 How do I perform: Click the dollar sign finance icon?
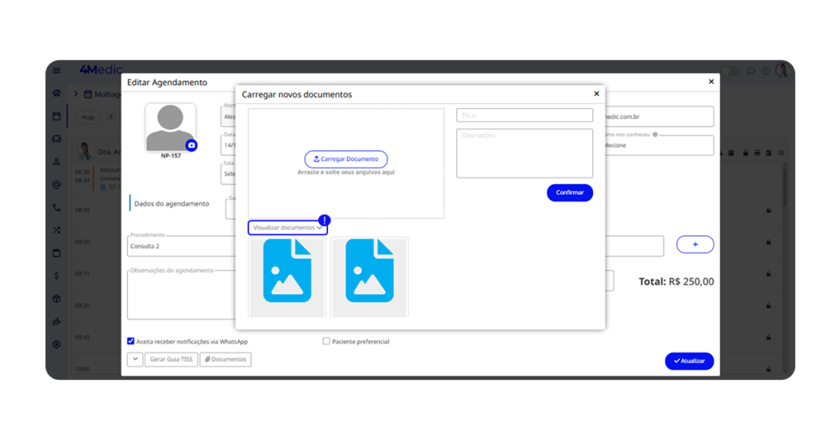57,275
